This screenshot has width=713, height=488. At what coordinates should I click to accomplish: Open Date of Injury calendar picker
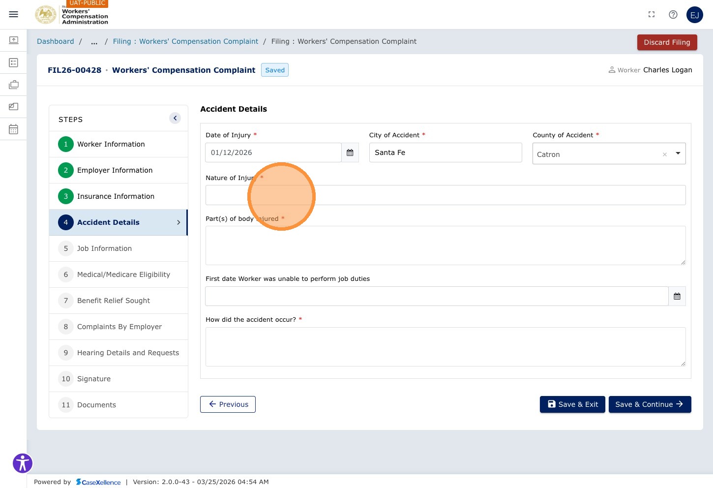350,152
